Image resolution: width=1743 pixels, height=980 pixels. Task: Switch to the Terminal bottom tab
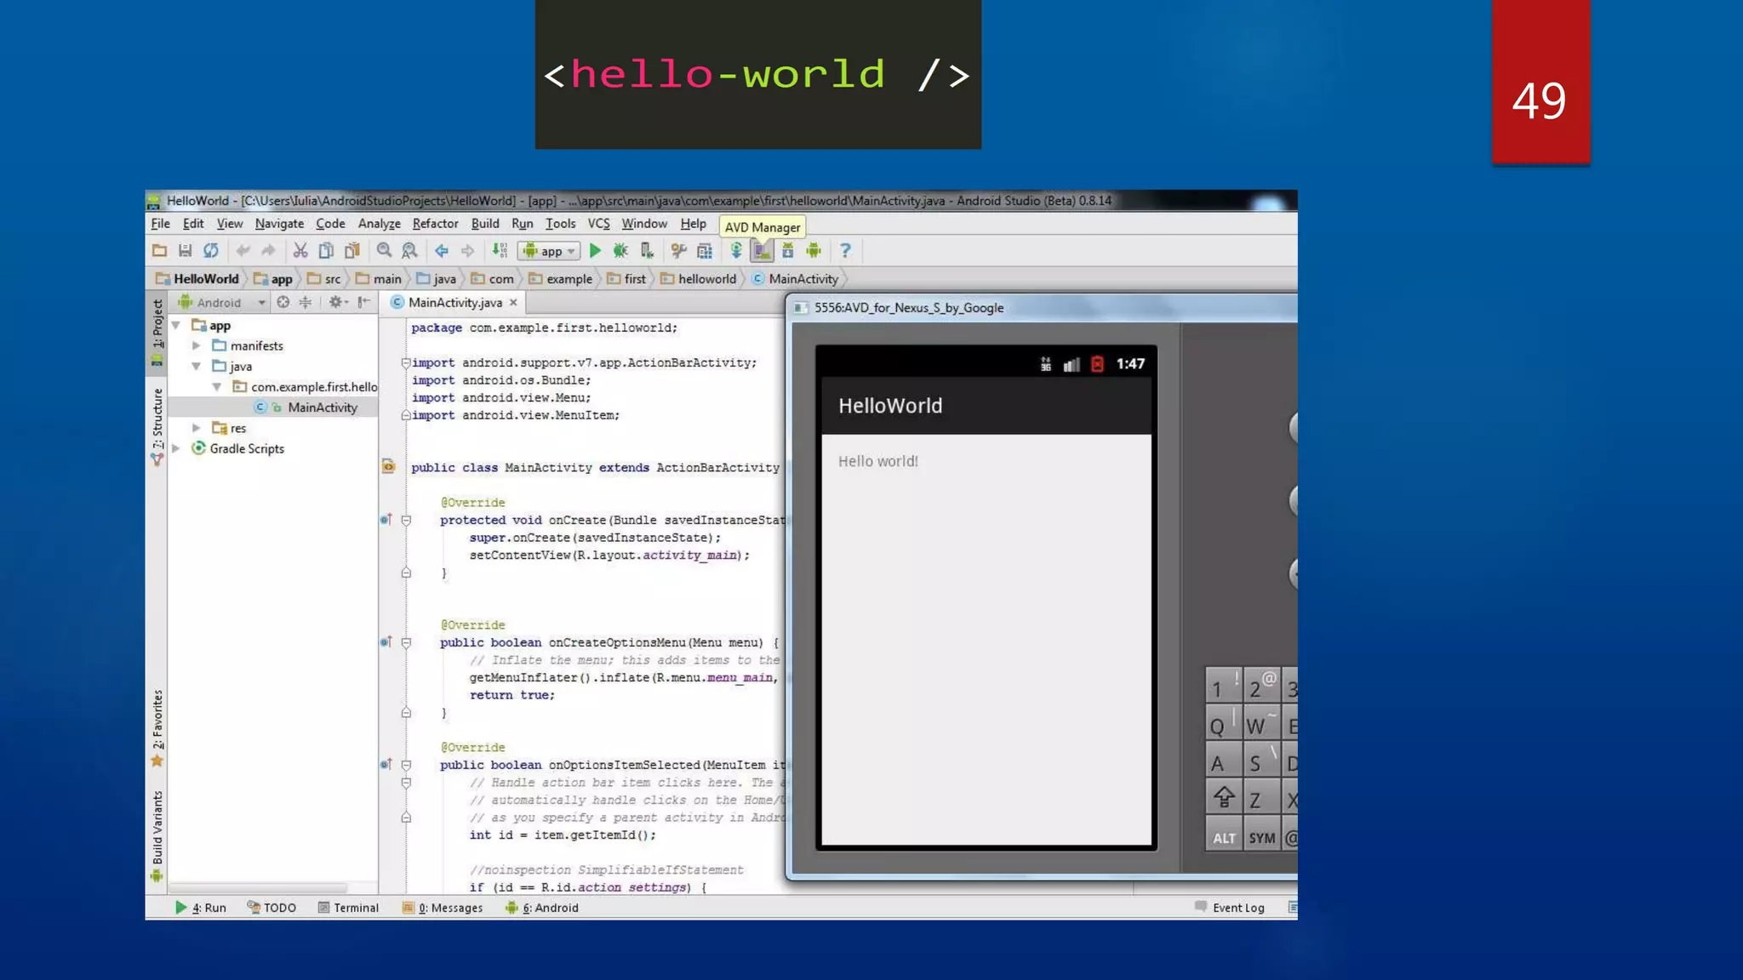(348, 908)
